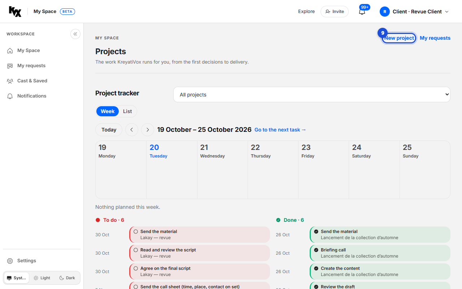
Task: Open Cast & Saved in sidebar
Action: (x=42, y=81)
